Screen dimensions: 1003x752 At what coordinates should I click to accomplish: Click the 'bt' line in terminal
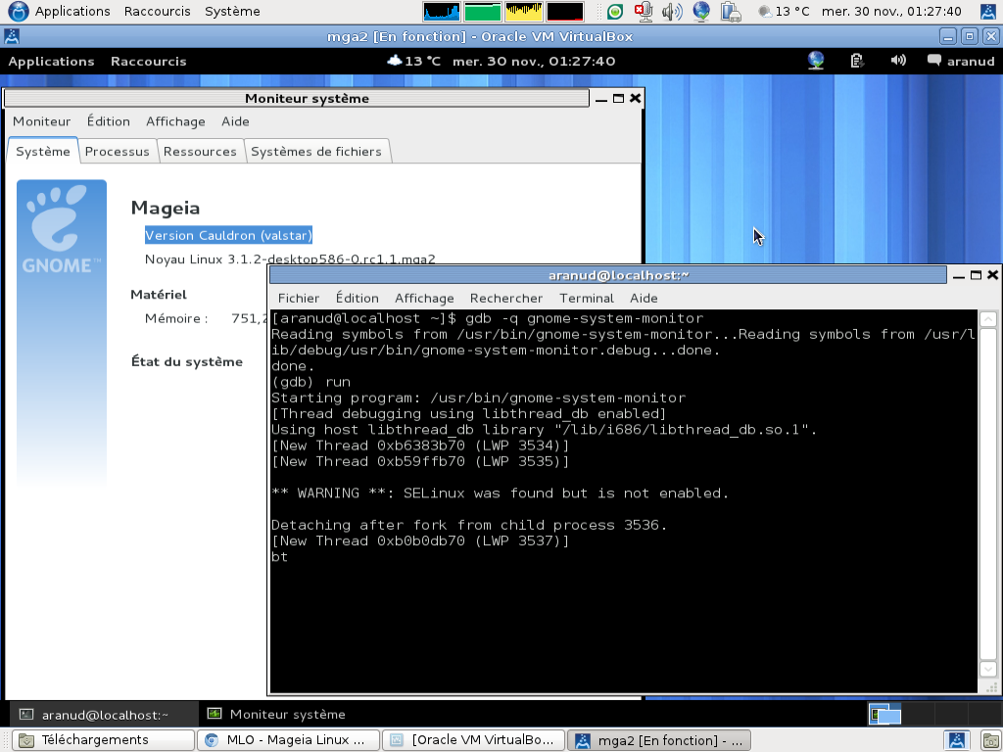[x=279, y=556]
